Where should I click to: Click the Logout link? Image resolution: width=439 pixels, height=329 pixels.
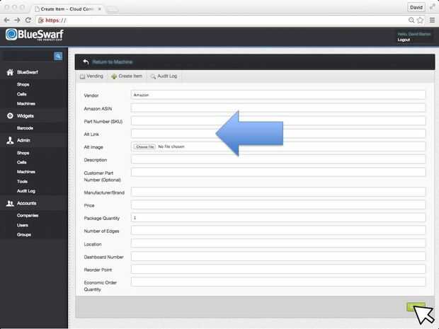pyautogui.click(x=404, y=40)
